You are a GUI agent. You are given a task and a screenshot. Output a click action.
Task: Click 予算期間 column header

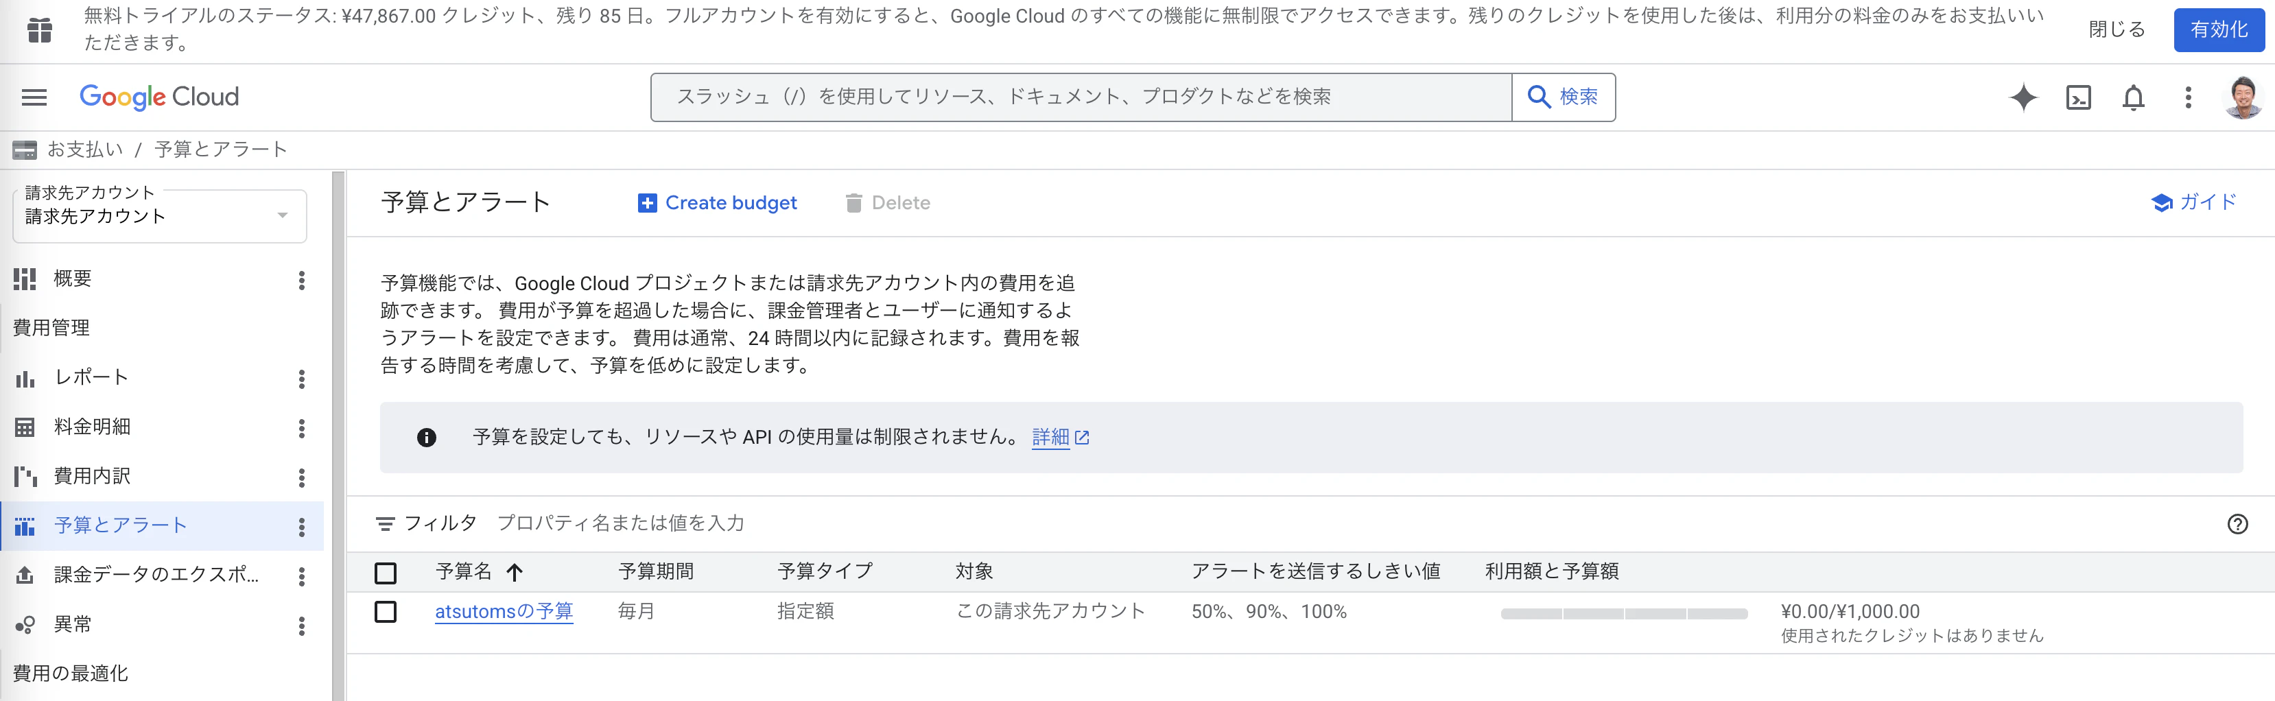[x=656, y=572]
